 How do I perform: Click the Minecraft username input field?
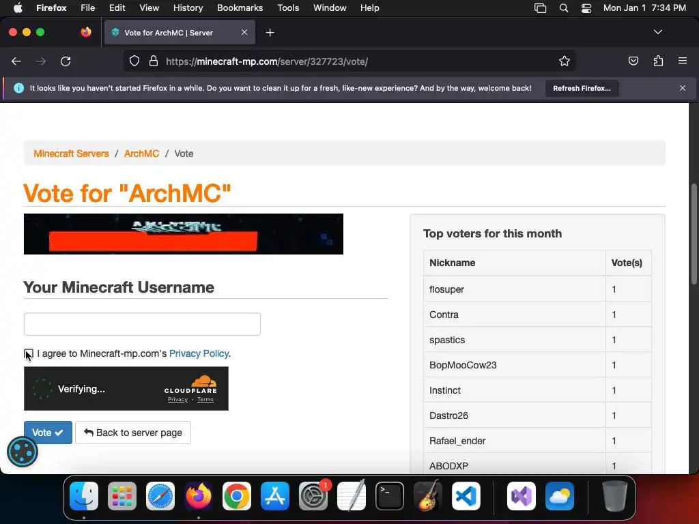tap(142, 324)
